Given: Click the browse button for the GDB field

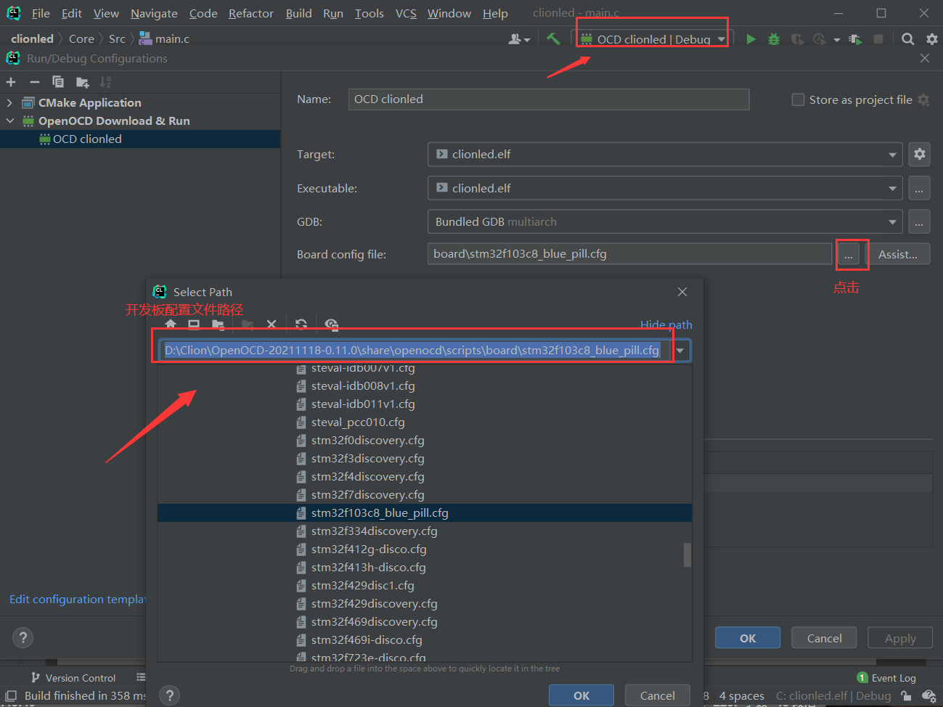Looking at the screenshot, I should [919, 222].
